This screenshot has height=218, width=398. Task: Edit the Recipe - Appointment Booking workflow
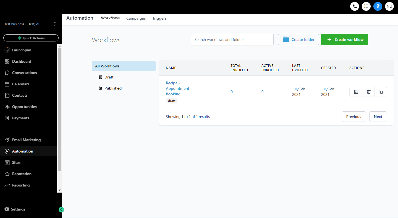click(x=356, y=92)
